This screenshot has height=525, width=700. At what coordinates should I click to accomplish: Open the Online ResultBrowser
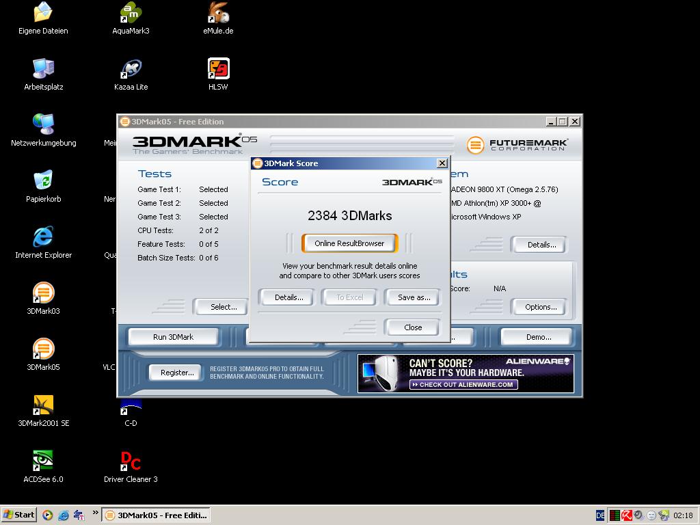(x=349, y=243)
